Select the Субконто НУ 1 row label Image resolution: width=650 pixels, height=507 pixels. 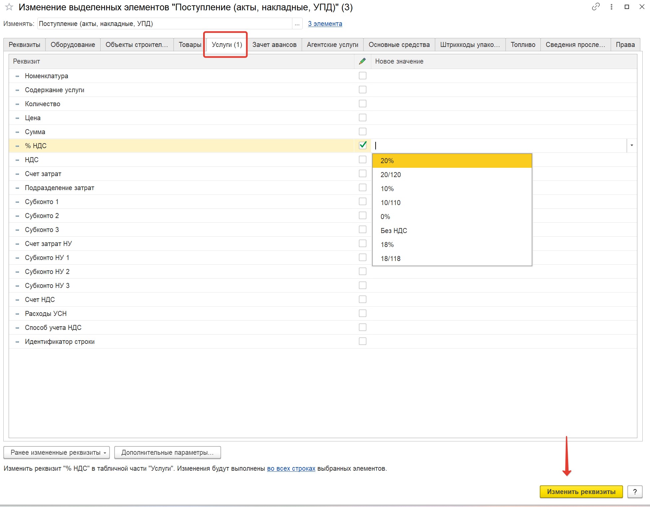point(47,258)
